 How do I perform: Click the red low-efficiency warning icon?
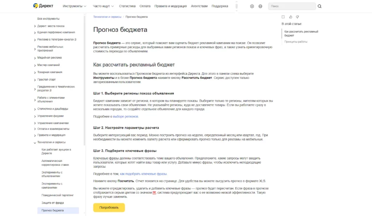154,192
